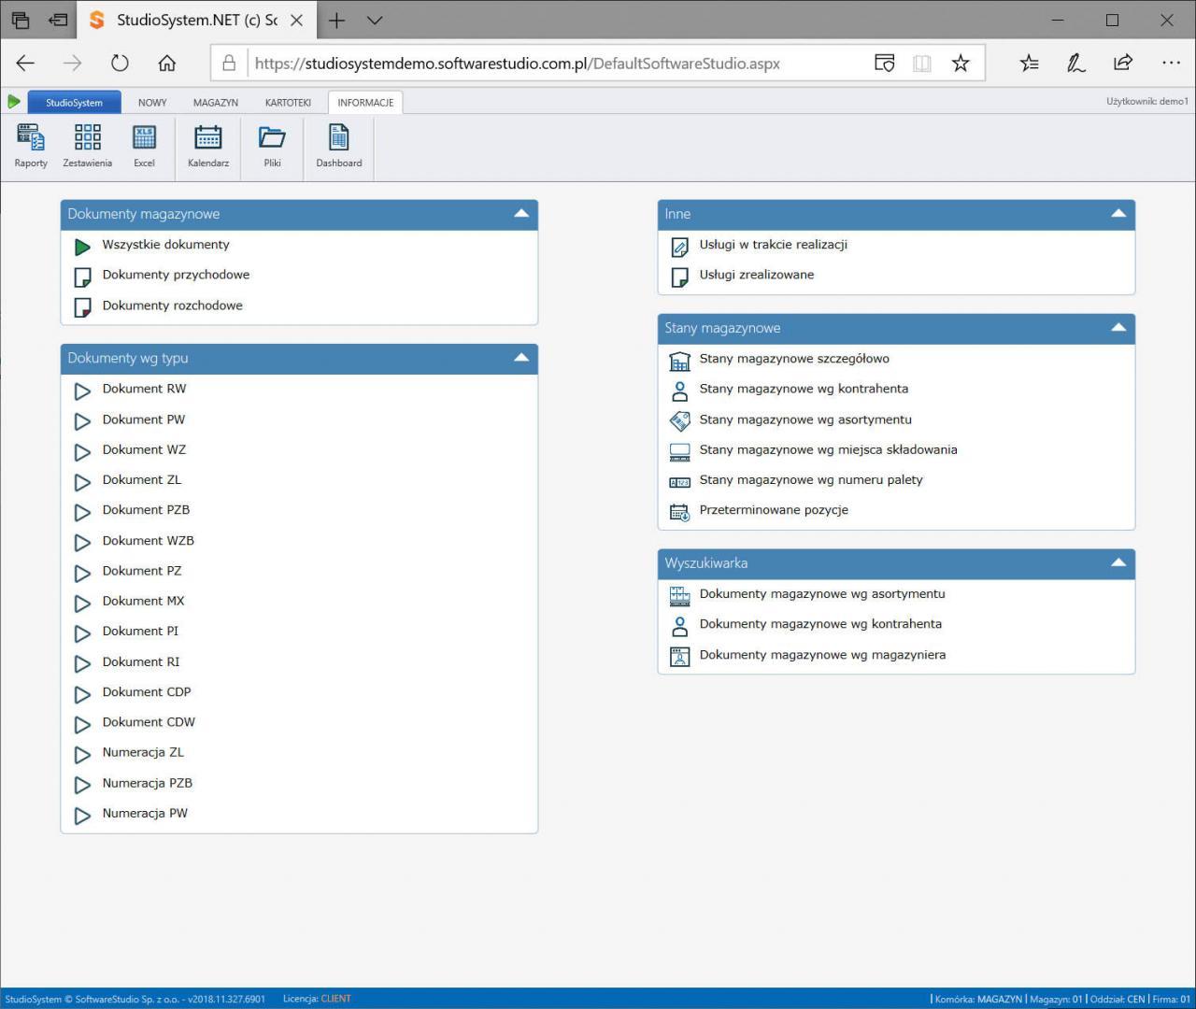Click the favorites star in the address bar
This screenshot has width=1196, height=1009.
961,63
